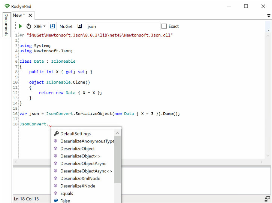Click the cube icon beside DeserializeAnonymousType
The width and height of the screenshot is (272, 203).
[55, 141]
